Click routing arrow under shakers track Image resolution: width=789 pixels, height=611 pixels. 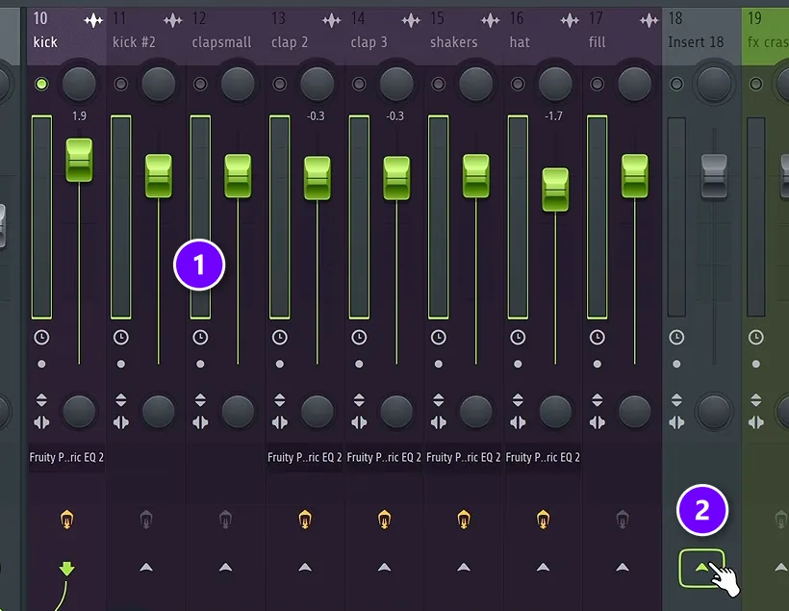click(x=464, y=567)
